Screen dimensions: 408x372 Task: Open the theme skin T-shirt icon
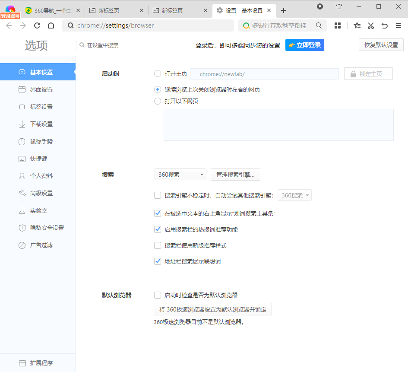339,6
